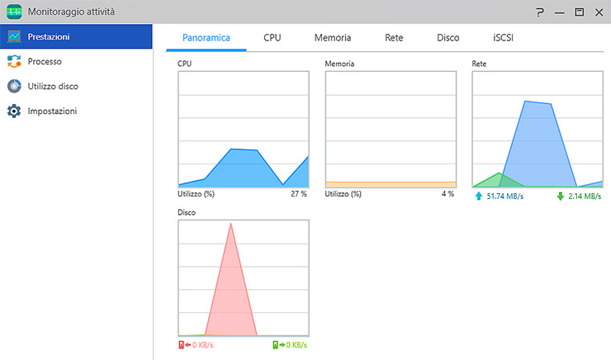Click the green disk write icon
Viewport: 611px width, 360px height.
point(278,344)
